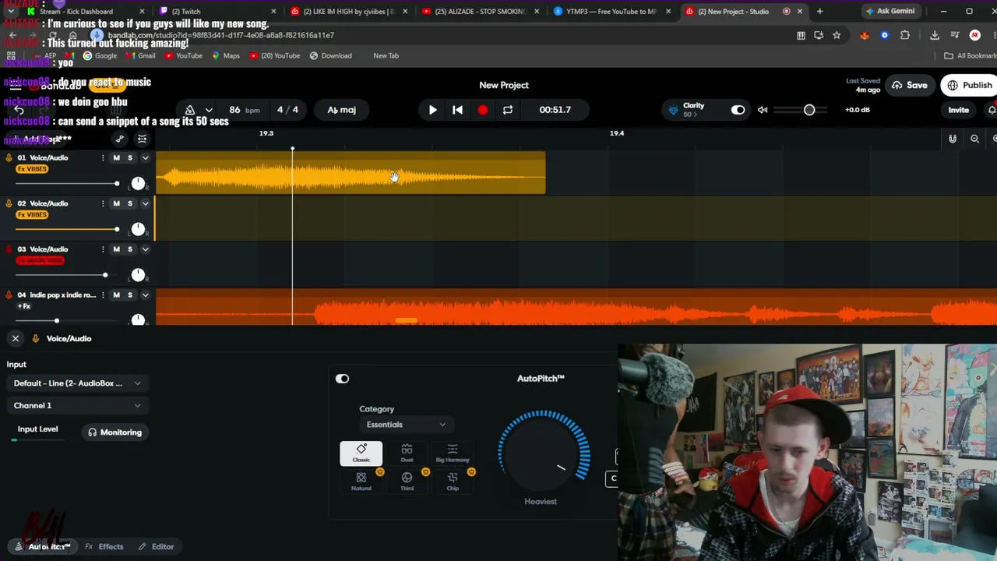Open the 4 / 4 time signature selector
This screenshot has height=561, width=997.
pyautogui.click(x=287, y=110)
